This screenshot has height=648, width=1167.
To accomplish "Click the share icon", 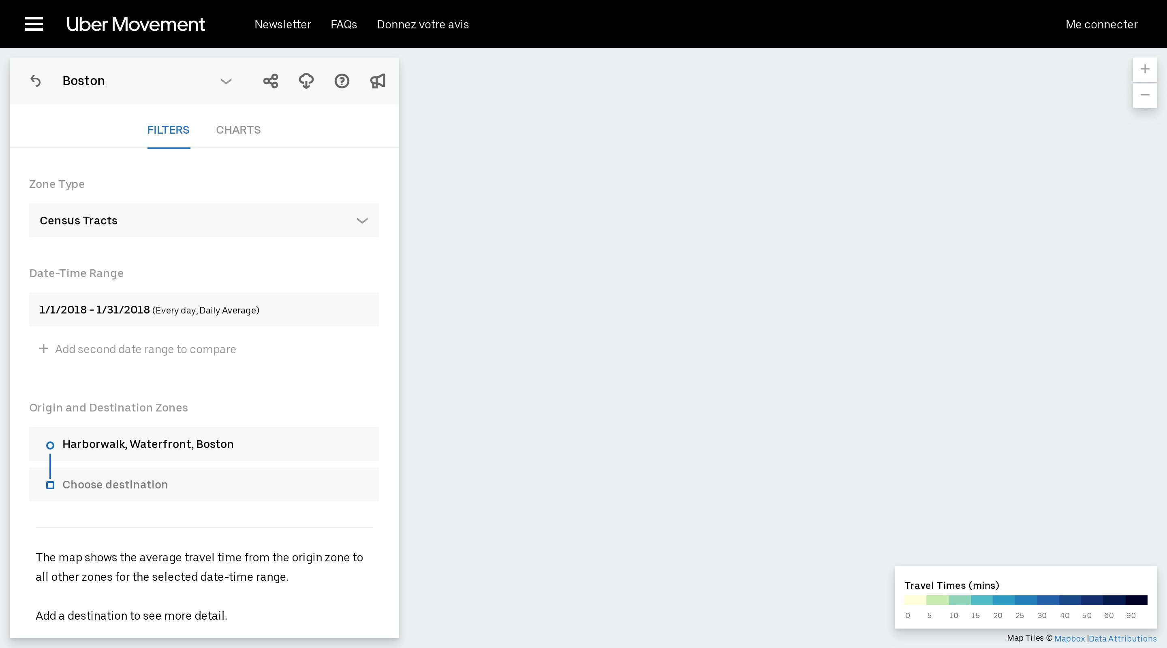I will (x=270, y=81).
